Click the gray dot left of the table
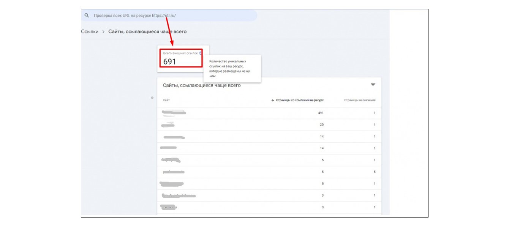 [152, 98]
